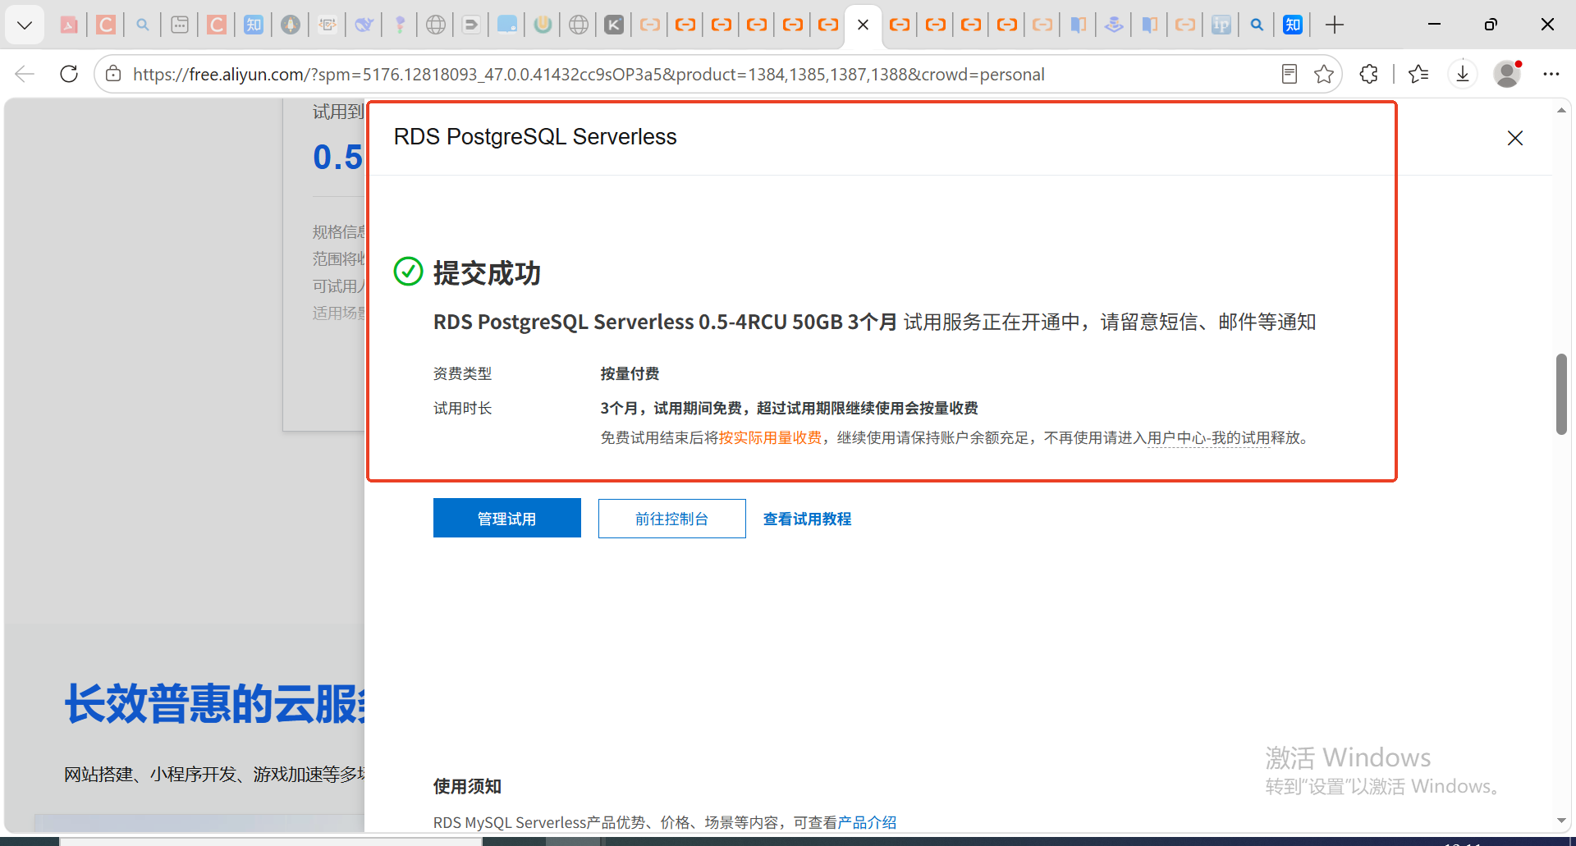Click the orange 按实际用量收费 text

click(x=770, y=438)
